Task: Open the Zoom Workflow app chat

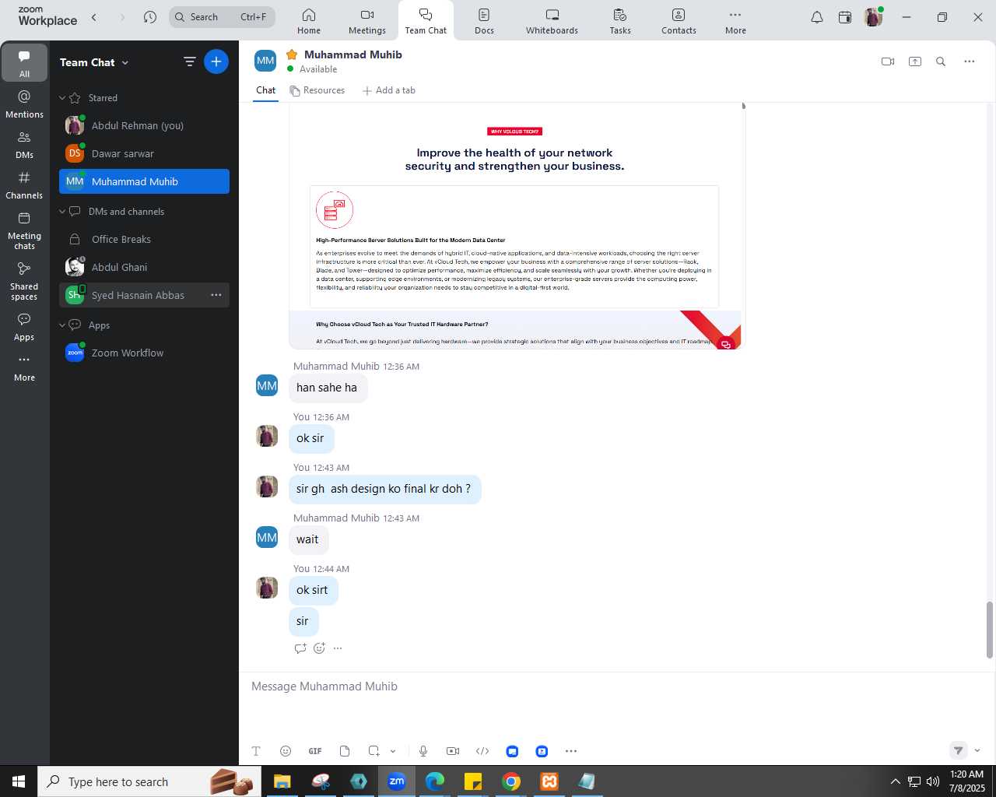Action: [x=144, y=353]
